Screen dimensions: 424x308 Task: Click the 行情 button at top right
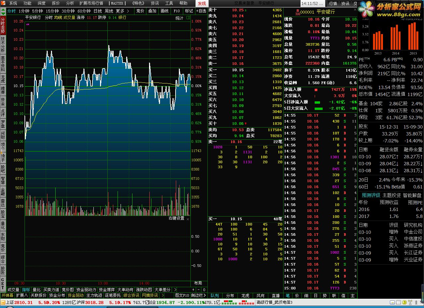coord(333,3)
